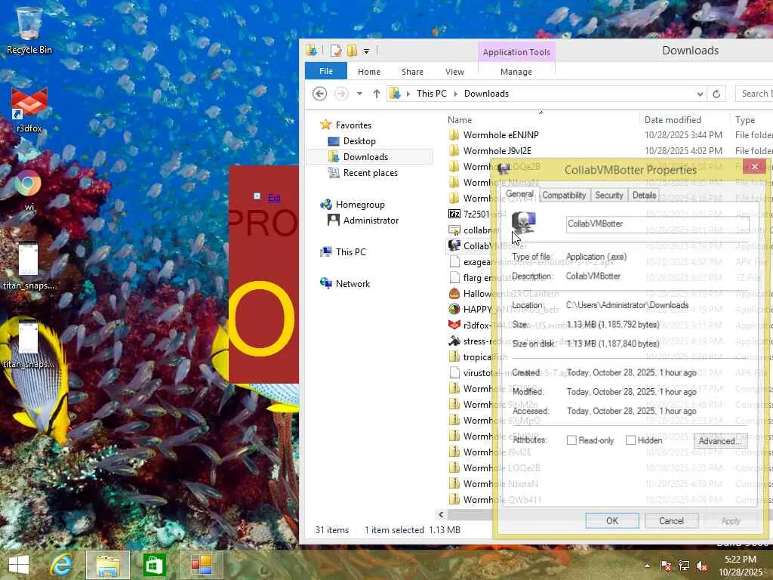This screenshot has height=580, width=773.
Task: Click the Explorer back arrow
Action: click(x=319, y=93)
